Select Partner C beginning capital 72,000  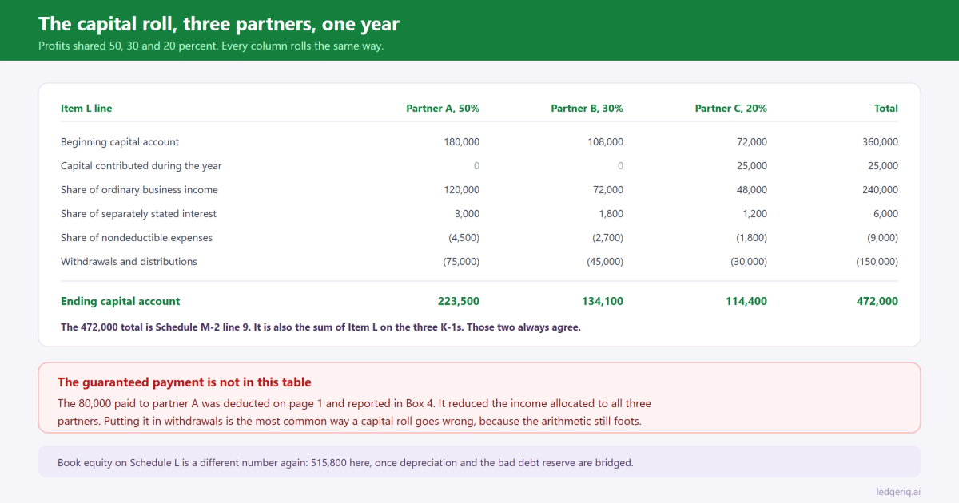point(752,142)
